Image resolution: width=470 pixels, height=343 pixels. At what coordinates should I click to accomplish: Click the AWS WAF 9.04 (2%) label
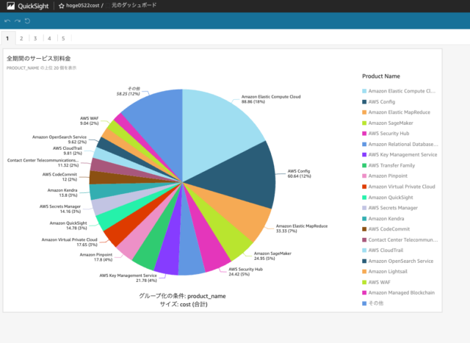pyautogui.click(x=90, y=121)
